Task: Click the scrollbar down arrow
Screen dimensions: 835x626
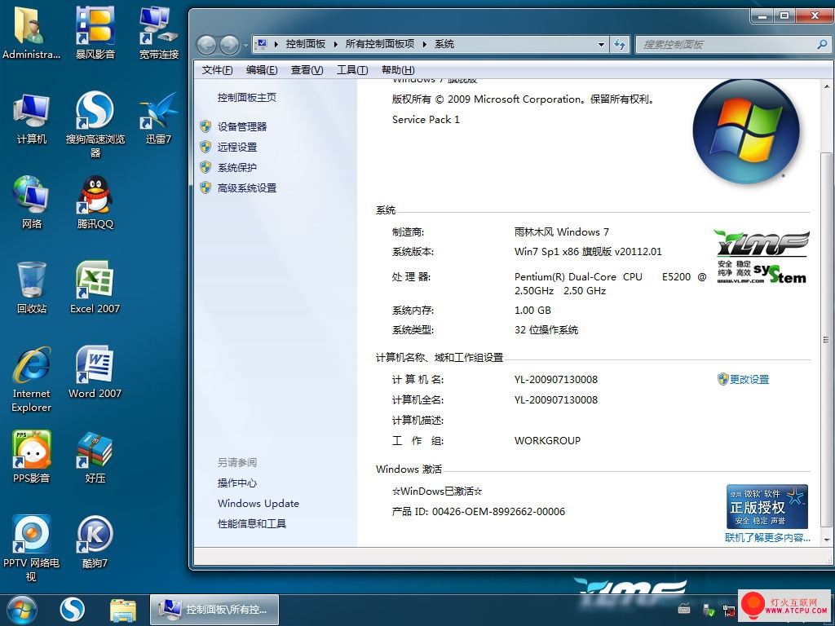Action: click(x=827, y=540)
